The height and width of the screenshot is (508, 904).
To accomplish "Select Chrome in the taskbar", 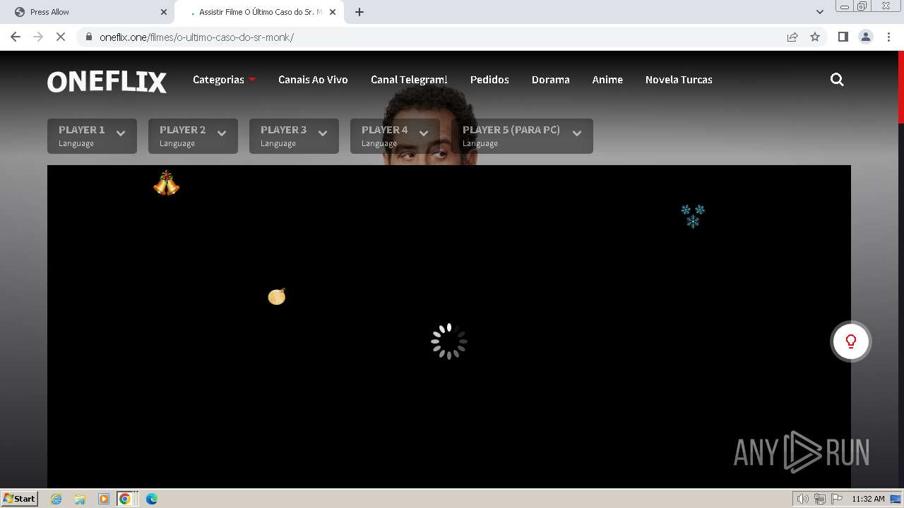I will tap(125, 499).
